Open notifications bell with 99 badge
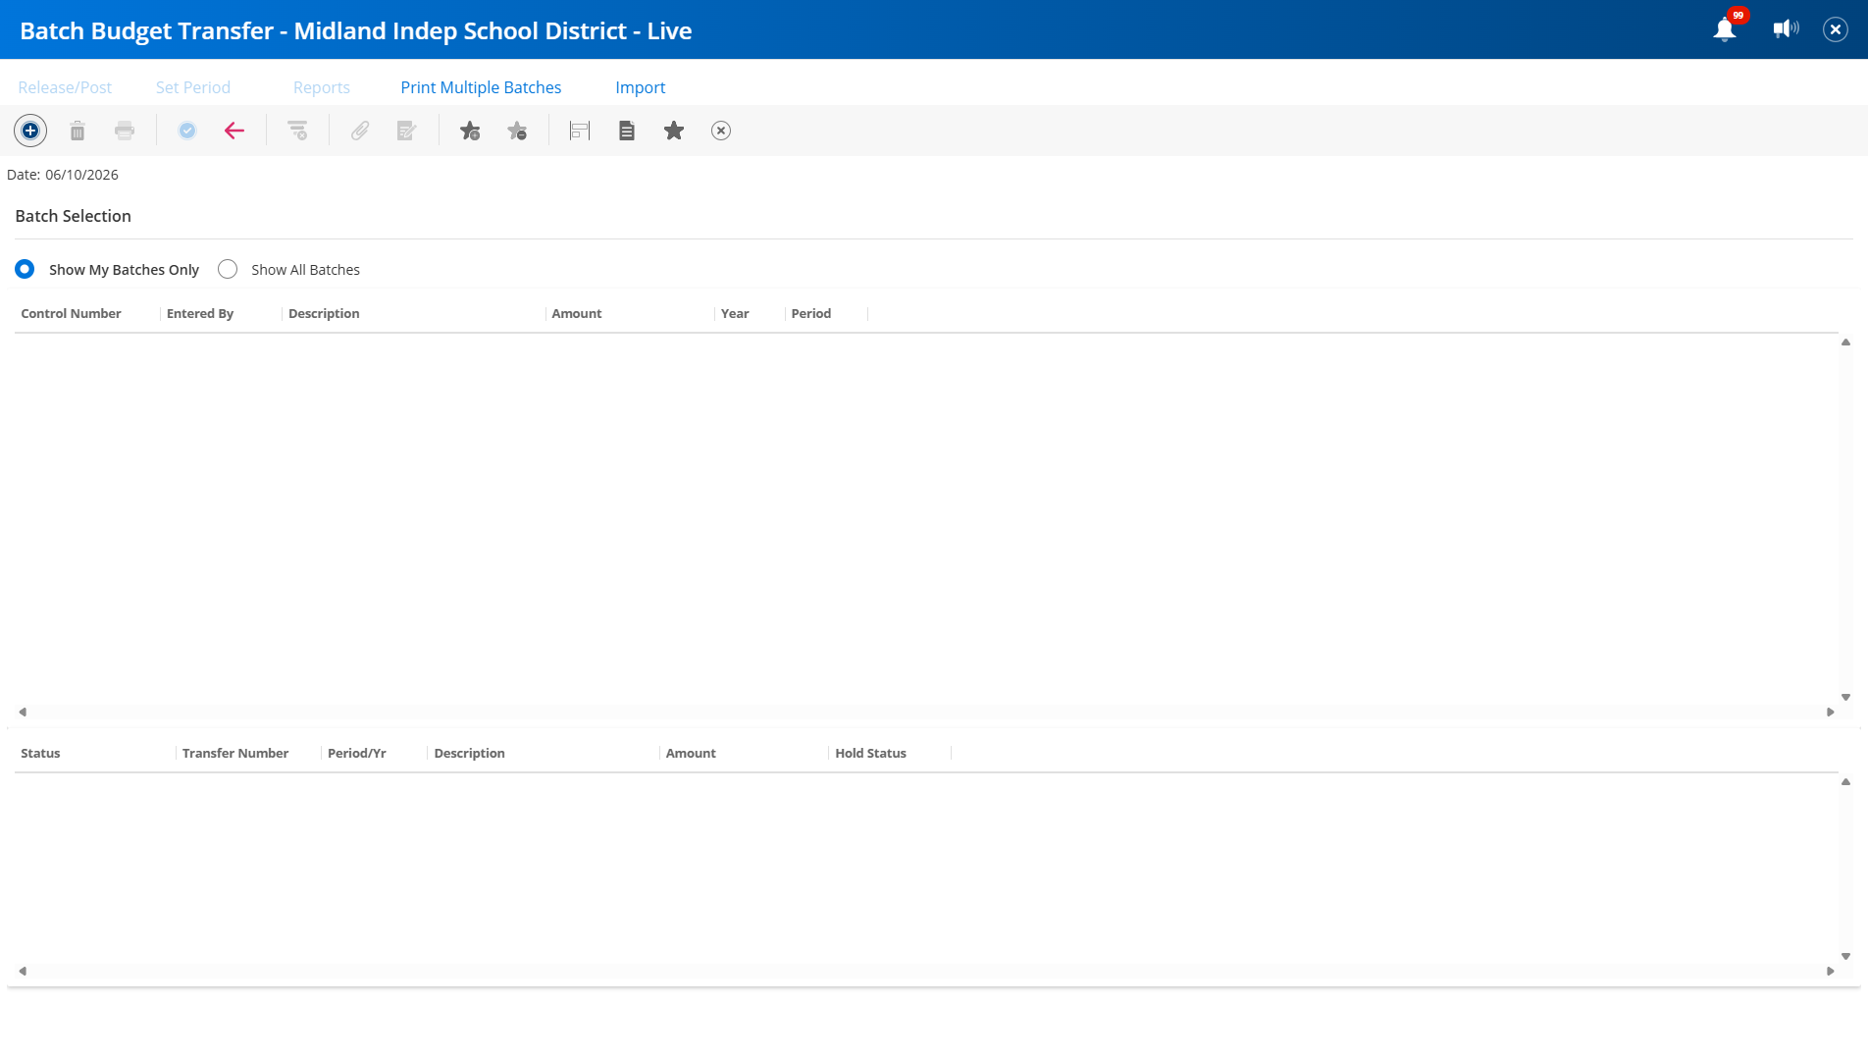Image resolution: width=1868 pixels, height=1058 pixels. point(1726,28)
